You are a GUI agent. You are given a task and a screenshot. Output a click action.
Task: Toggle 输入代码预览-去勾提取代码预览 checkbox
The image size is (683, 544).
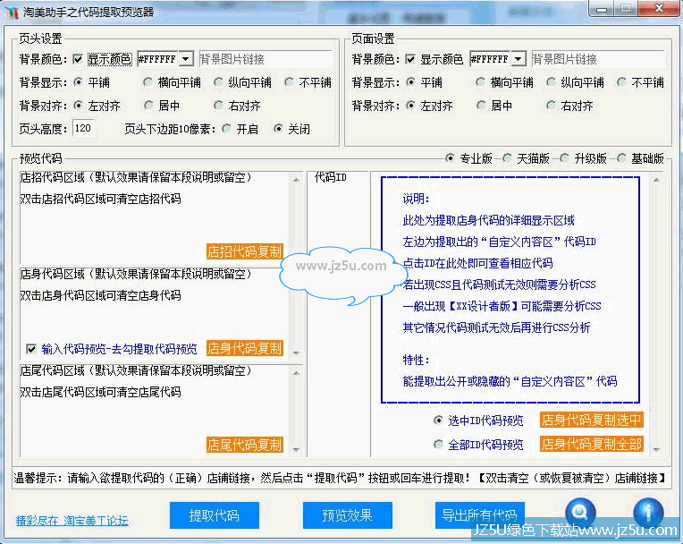pyautogui.click(x=31, y=349)
